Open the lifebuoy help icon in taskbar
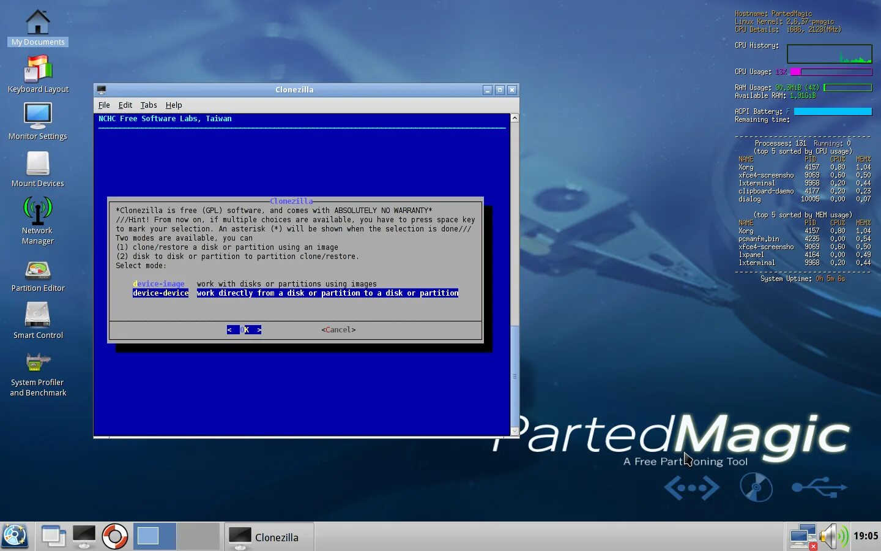Image resolution: width=881 pixels, height=551 pixels. (x=114, y=536)
